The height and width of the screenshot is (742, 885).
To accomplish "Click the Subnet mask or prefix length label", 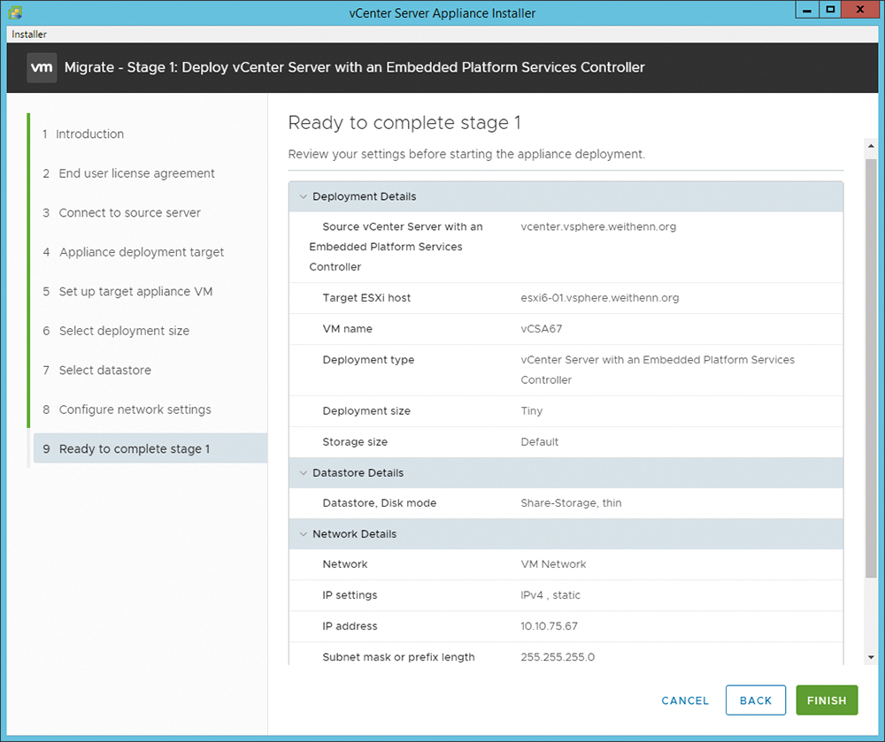I will coord(398,657).
